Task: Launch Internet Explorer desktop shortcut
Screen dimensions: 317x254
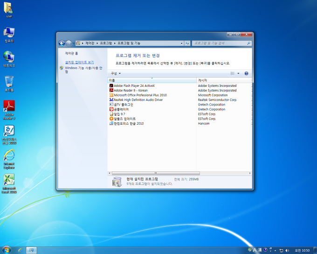Action: [x=9, y=159]
